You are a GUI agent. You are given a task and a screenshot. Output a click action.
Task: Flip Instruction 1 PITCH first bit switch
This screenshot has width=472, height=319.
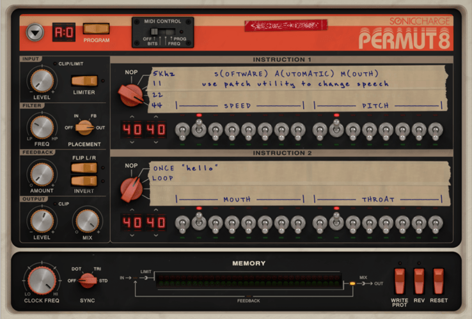[320, 131]
